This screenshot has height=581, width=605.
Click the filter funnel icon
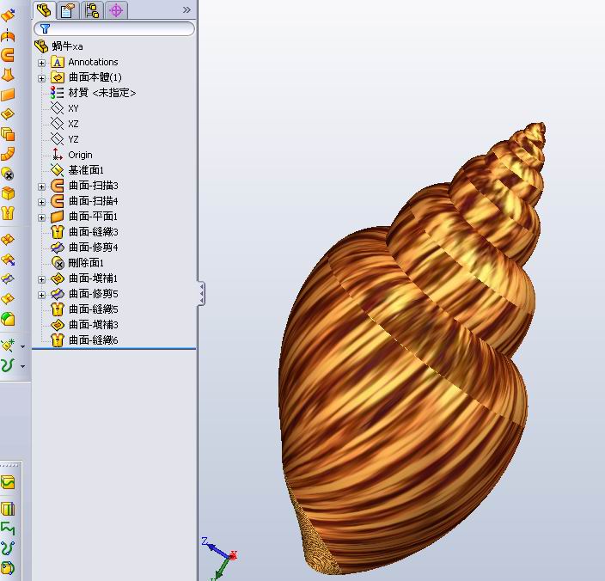point(46,28)
